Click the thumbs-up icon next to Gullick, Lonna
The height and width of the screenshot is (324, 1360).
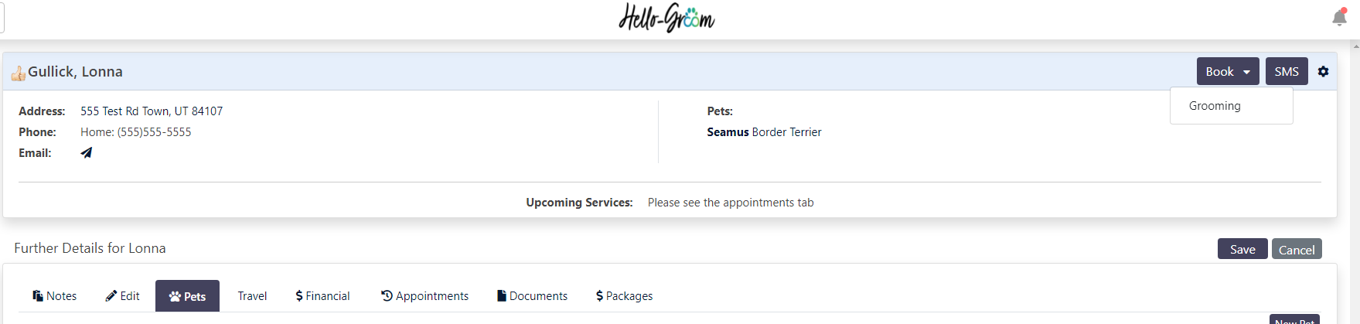tap(19, 73)
